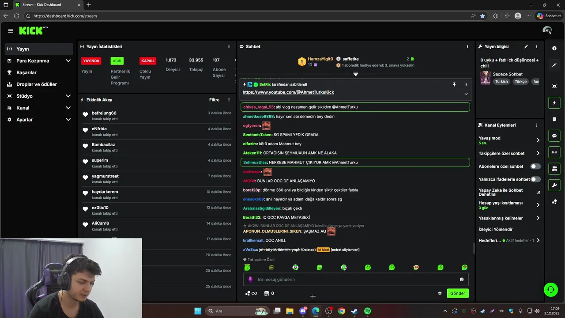Click befreiung66 follow event row
Viewport: 565px width, 318px height.
click(x=157, y=116)
